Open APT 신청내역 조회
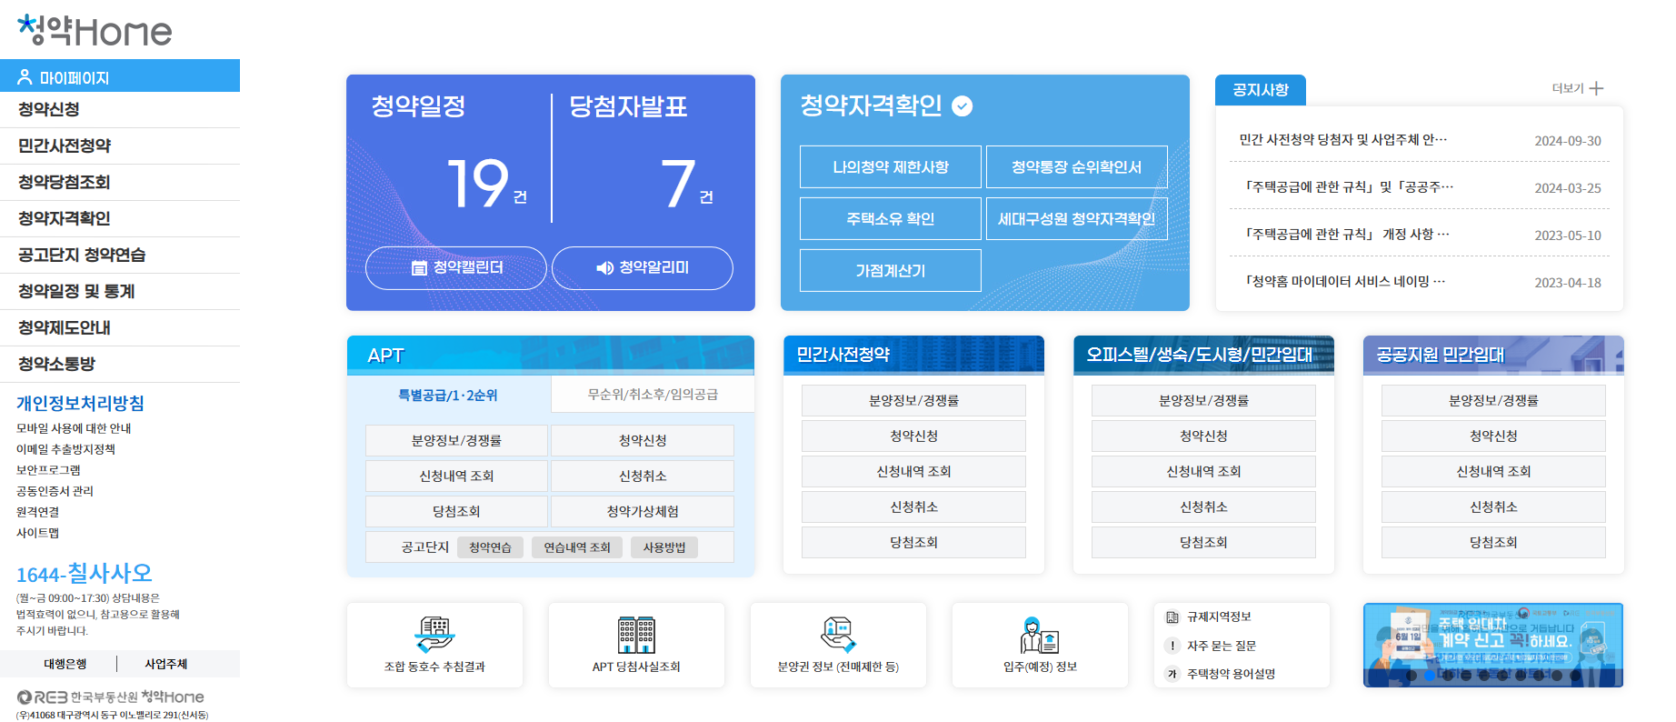 456,476
